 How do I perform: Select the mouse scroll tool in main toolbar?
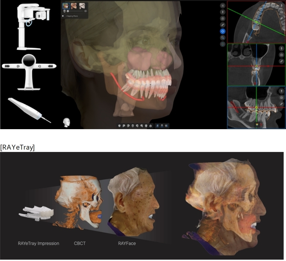(x=222, y=12)
